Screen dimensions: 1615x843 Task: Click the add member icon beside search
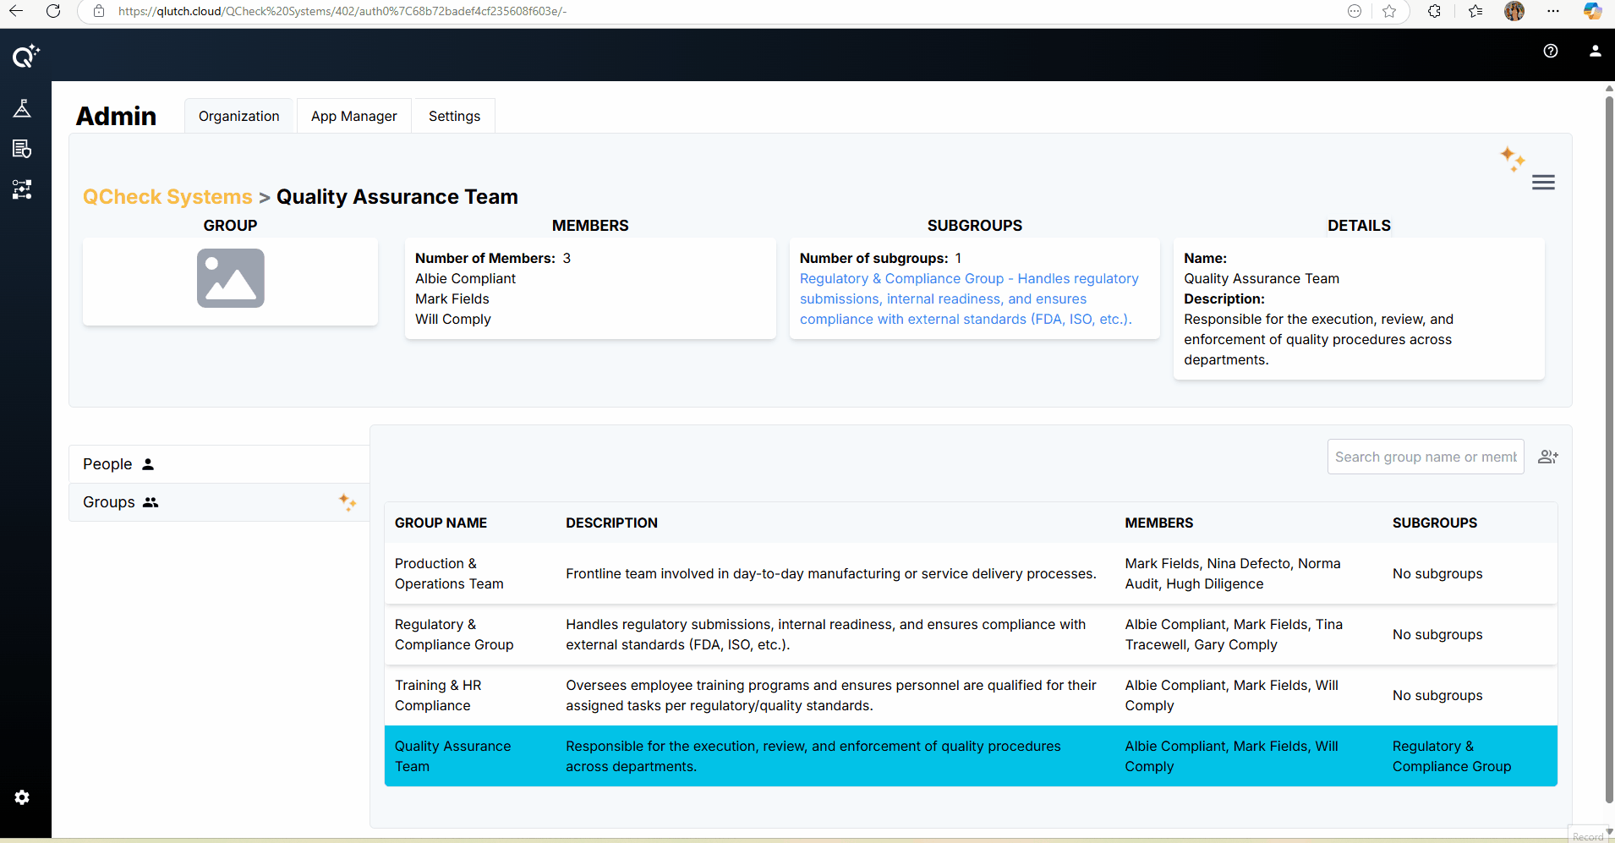[x=1547, y=457]
